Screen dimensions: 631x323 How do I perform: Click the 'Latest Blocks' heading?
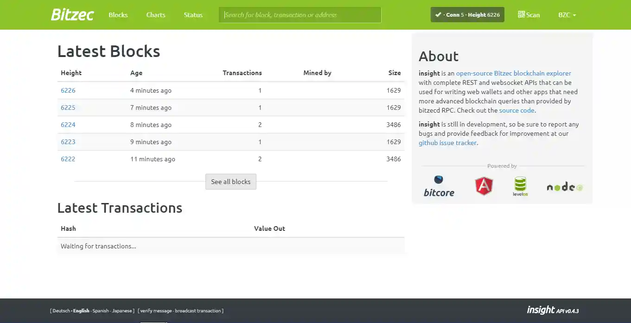coord(108,51)
